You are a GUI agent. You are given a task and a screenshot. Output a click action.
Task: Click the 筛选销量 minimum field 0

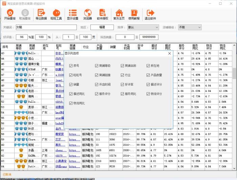125,37
